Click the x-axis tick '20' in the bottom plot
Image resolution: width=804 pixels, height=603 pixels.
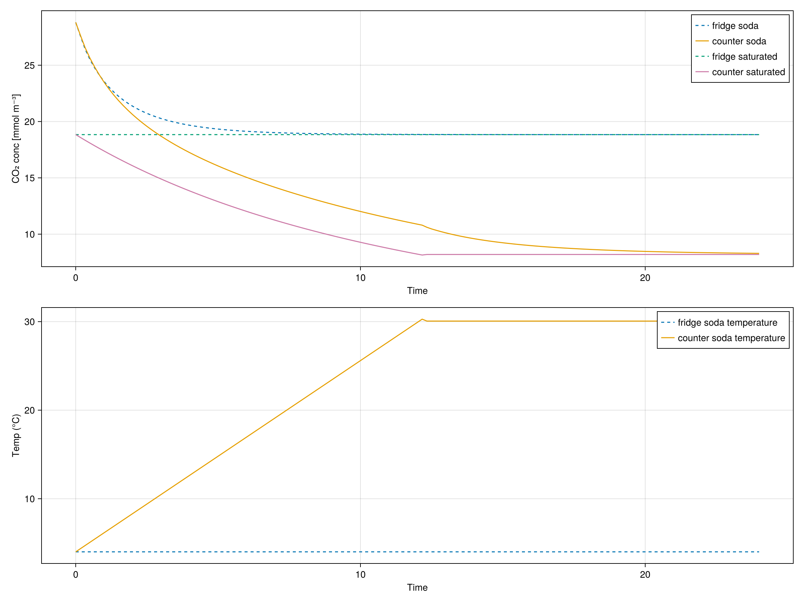click(645, 575)
